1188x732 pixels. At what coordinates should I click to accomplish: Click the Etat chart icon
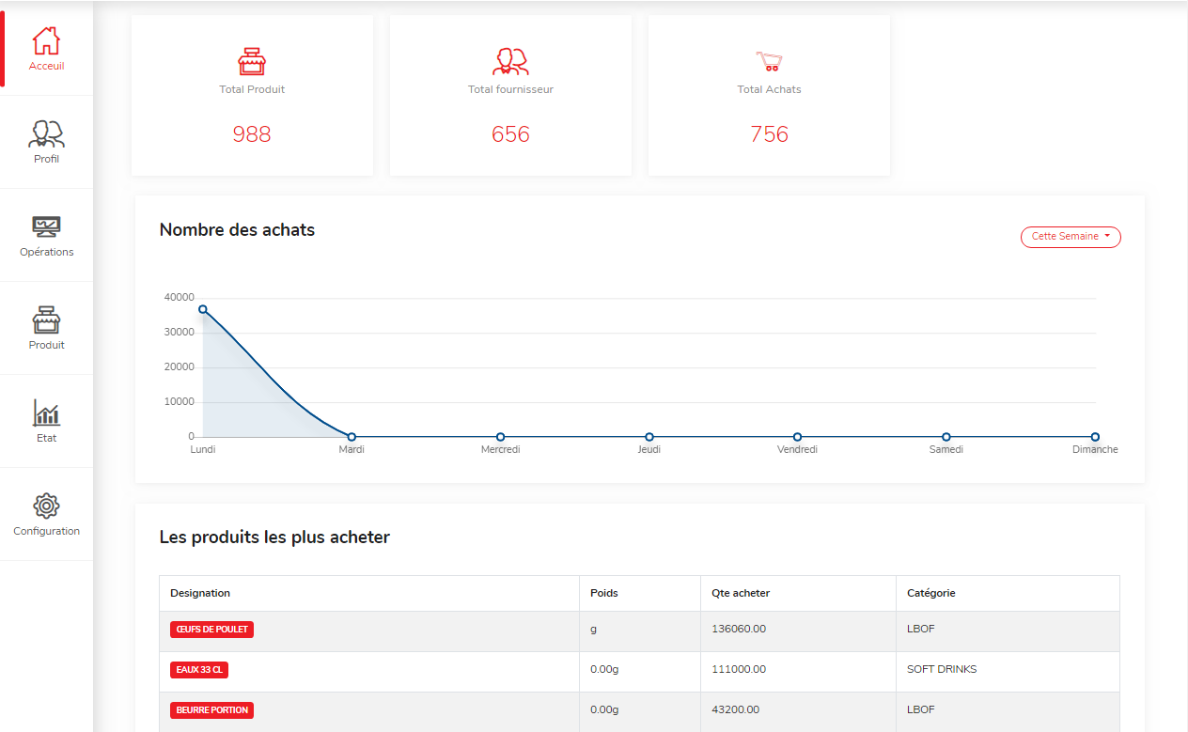[x=46, y=413]
